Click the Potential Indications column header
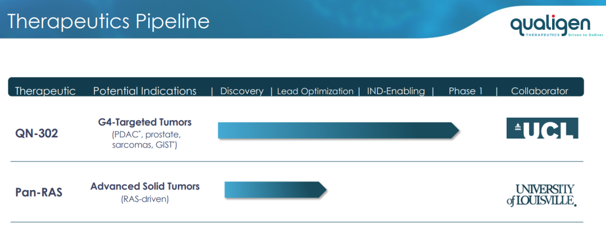The image size is (606, 236). pyautogui.click(x=145, y=91)
